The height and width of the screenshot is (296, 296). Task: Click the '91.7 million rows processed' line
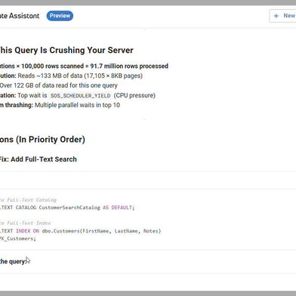point(84,66)
